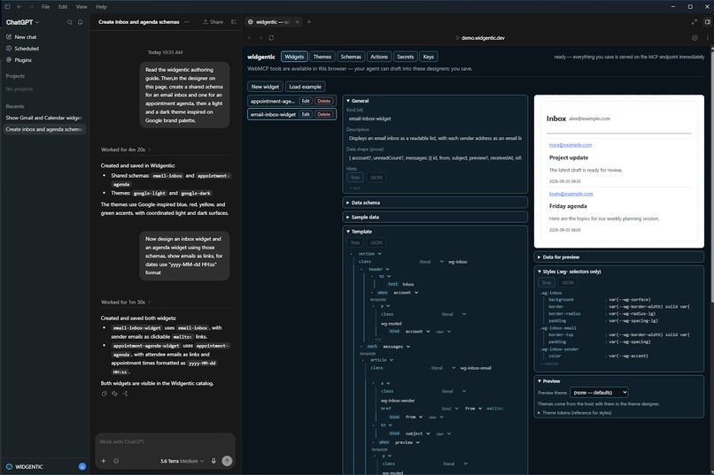Select the Widgets tab
Image resolution: width=714 pixels, height=475 pixels.
(294, 57)
